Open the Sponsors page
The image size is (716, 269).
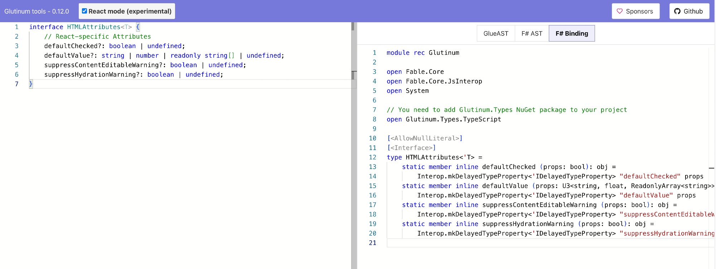pyautogui.click(x=635, y=11)
